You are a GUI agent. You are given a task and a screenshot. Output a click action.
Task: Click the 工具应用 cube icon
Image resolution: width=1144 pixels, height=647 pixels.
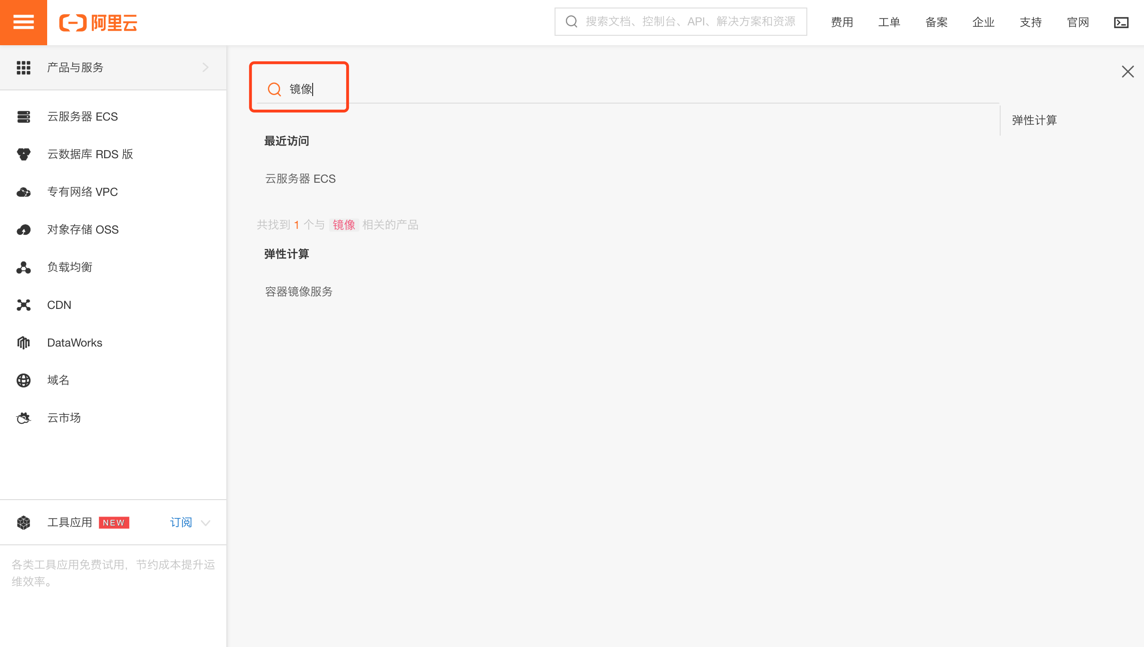click(x=24, y=523)
